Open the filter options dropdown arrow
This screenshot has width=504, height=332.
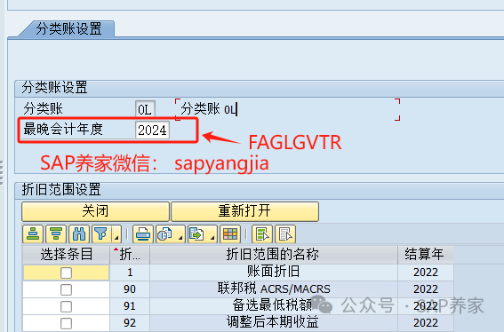(116, 234)
